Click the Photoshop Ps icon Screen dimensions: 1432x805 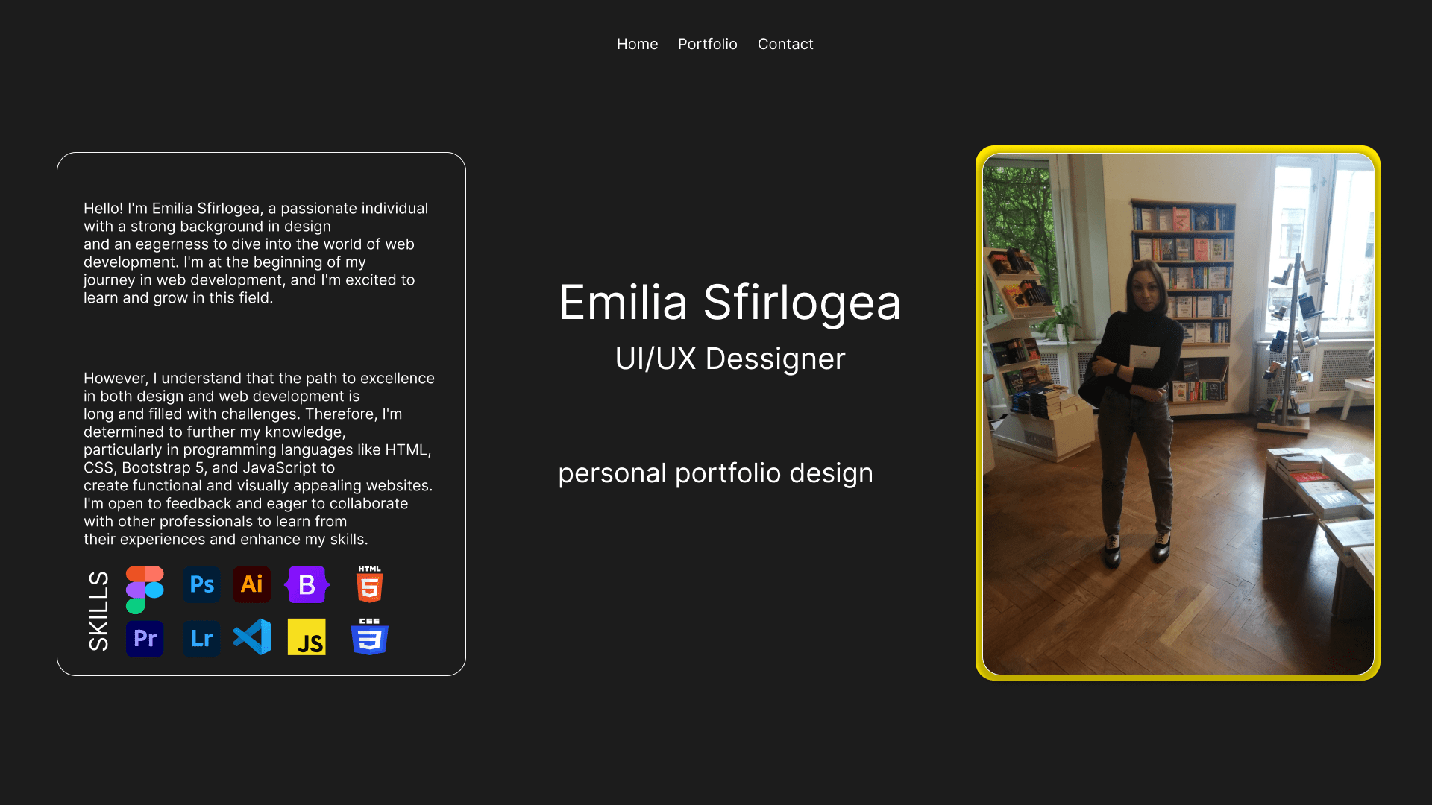(x=201, y=584)
